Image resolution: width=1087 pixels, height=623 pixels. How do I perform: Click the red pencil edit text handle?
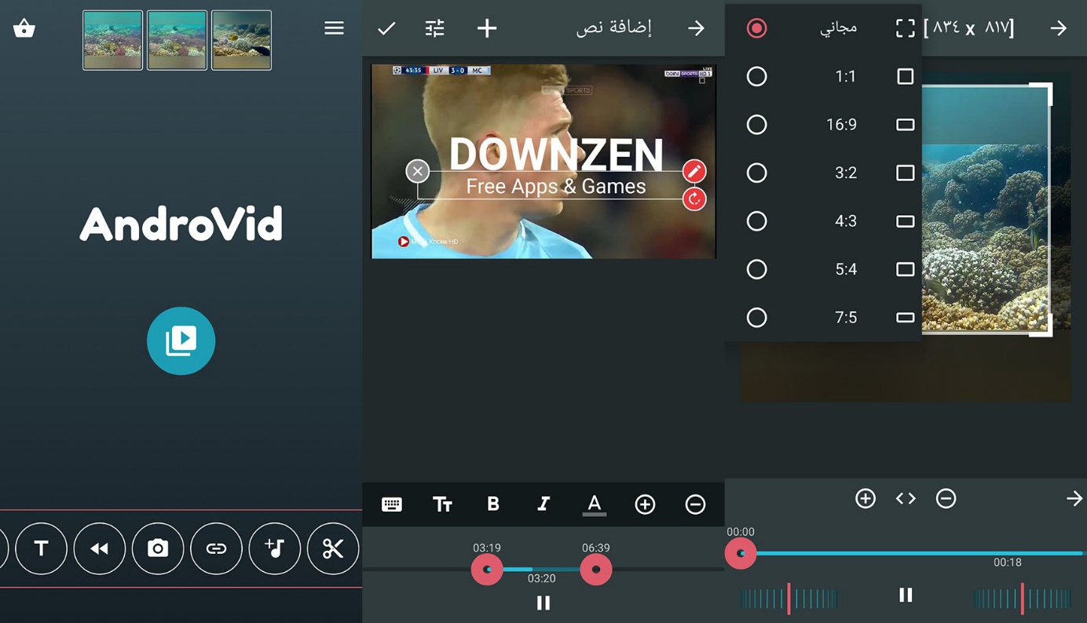point(694,171)
